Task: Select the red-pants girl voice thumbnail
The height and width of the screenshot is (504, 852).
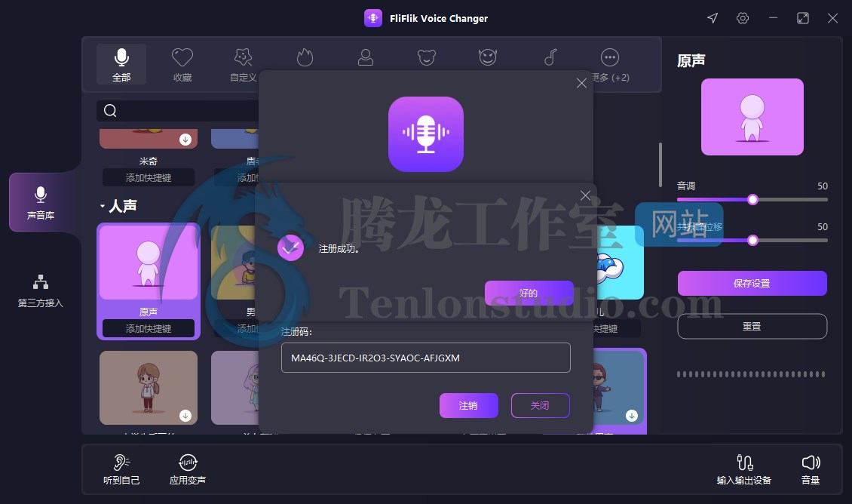Action: (x=149, y=387)
